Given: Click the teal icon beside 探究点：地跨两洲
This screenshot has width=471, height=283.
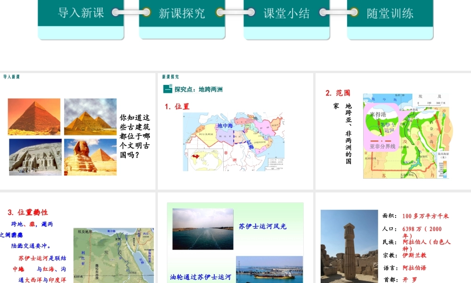Looking at the screenshot, I should [x=168, y=89].
